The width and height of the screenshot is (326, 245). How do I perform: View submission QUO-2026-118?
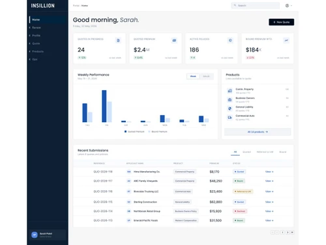click(269, 172)
